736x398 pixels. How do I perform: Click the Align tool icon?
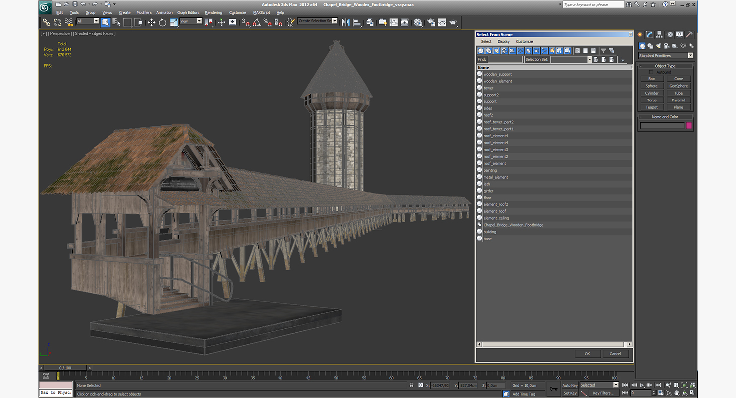coord(357,22)
